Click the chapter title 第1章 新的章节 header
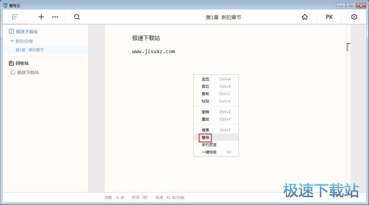The width and height of the screenshot is (369, 205). pos(223,17)
